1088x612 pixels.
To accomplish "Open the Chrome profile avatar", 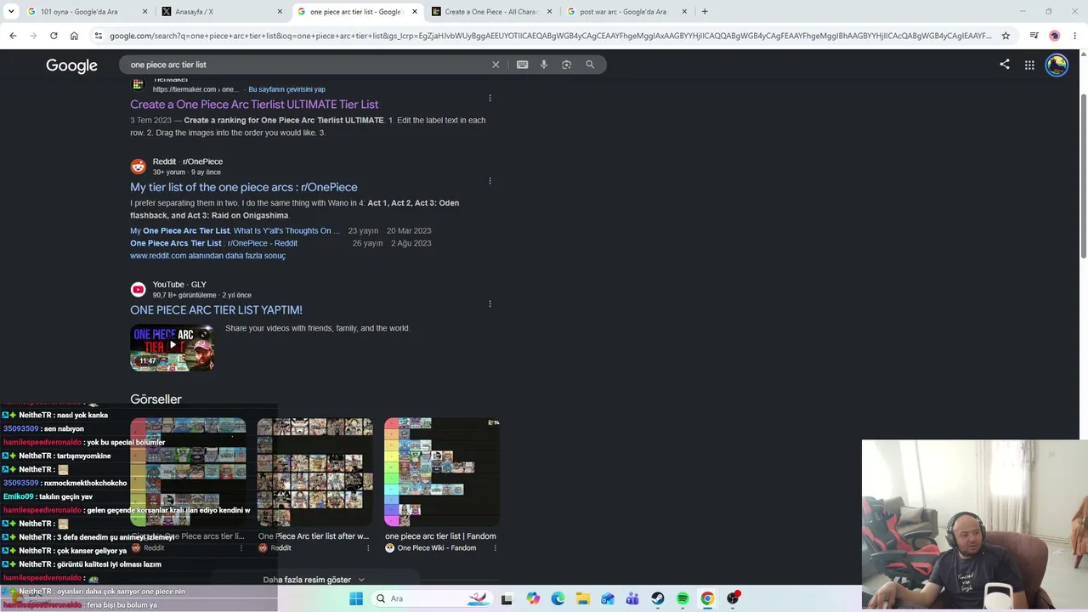I will 1055,36.
